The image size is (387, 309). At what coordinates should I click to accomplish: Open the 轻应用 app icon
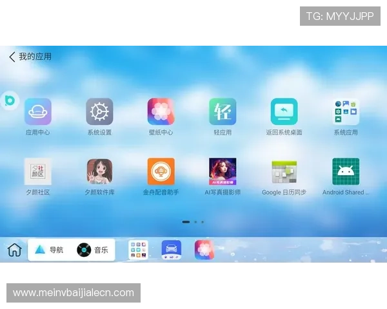(x=223, y=111)
